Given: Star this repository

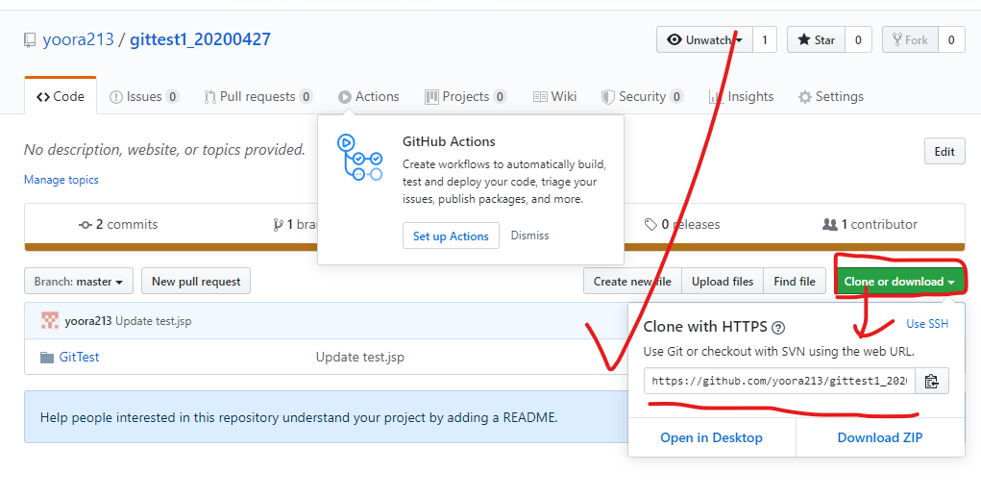Looking at the screenshot, I should 816,40.
